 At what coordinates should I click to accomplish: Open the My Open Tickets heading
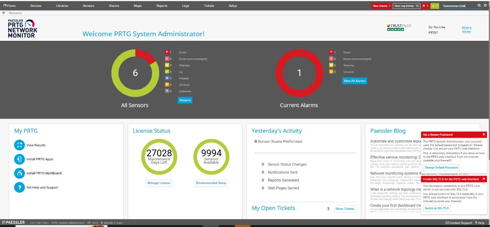click(x=273, y=208)
